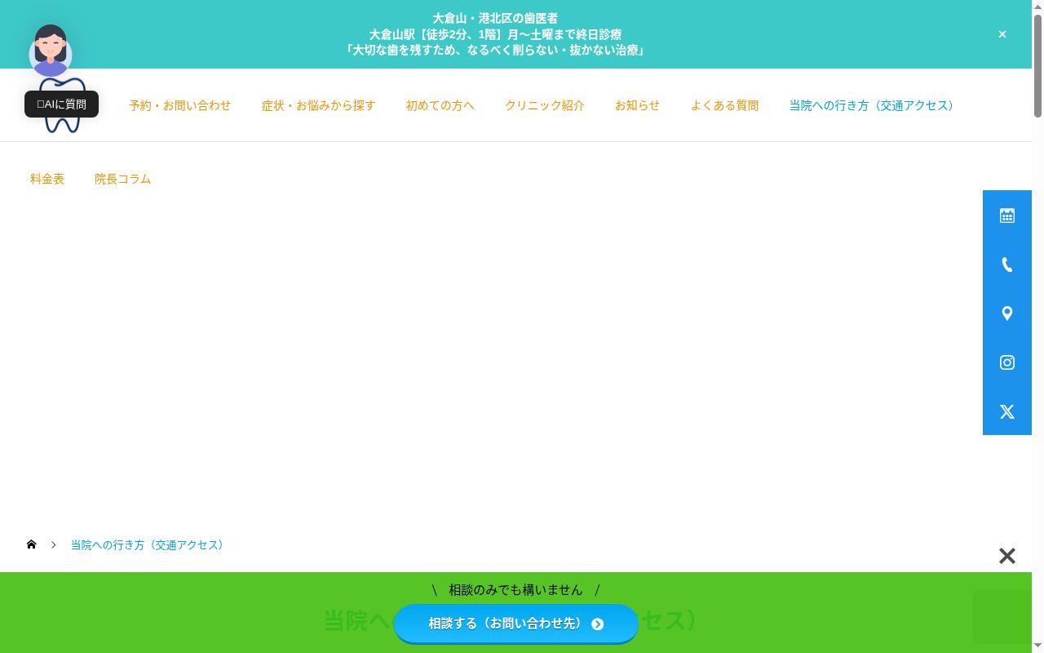Viewport: 1044px width, 653px height.
Task: Select 当院への行き方（交通アクセス） in top navigation
Action: pyautogui.click(x=874, y=105)
